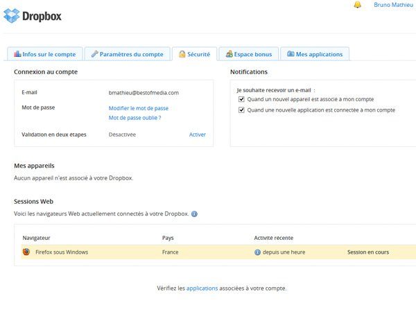Click the Navigateur column header
The image size is (416, 312).
pos(36,238)
